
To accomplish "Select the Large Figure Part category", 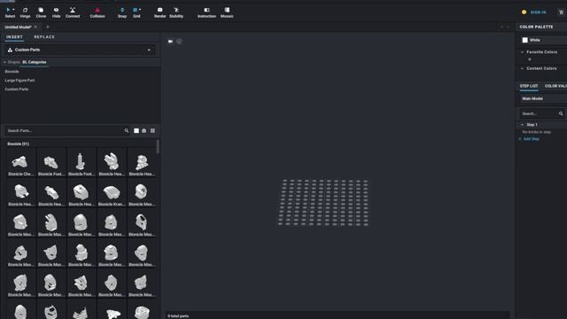I will click(19, 81).
